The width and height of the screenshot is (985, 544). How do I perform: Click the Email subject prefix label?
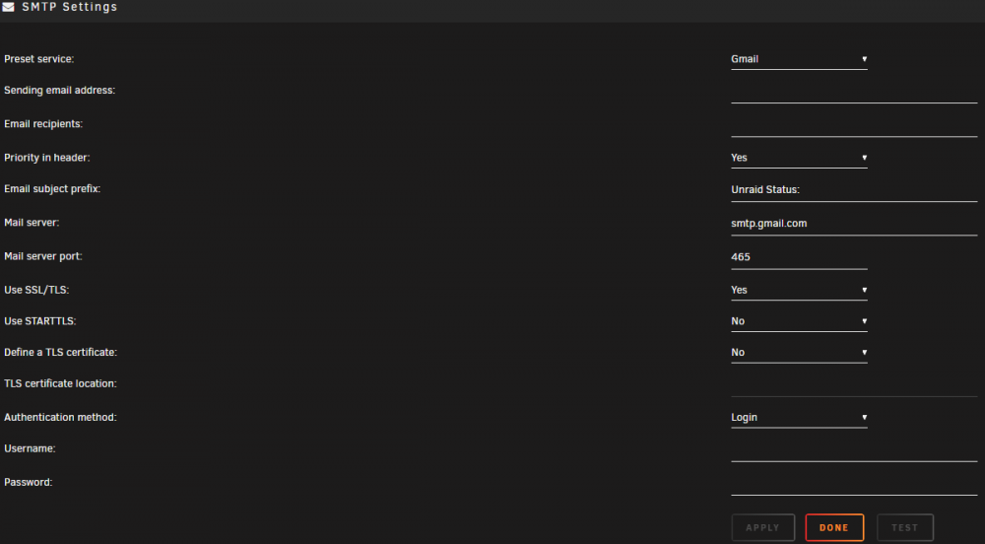[52, 189]
